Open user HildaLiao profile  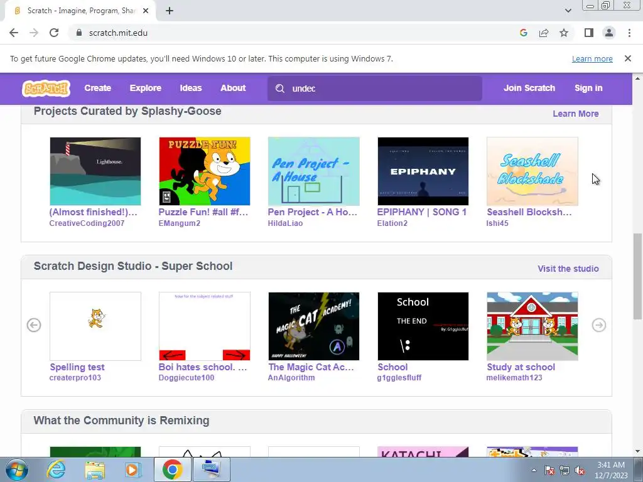pyautogui.click(x=285, y=223)
